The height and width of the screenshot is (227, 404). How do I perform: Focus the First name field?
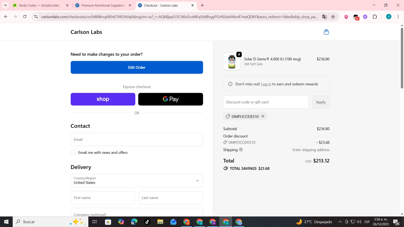103,198
